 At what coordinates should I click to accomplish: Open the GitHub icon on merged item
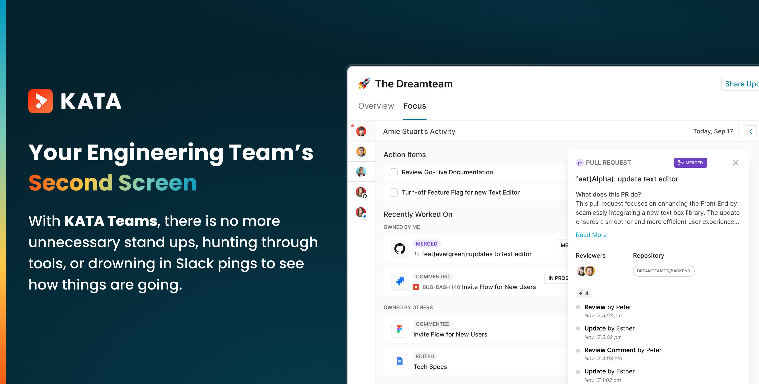click(x=399, y=249)
